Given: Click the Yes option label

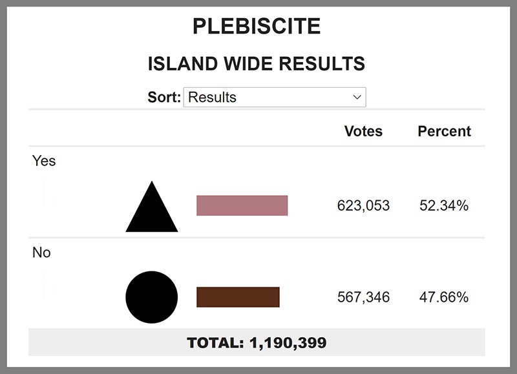Looking at the screenshot, I should [x=44, y=161].
